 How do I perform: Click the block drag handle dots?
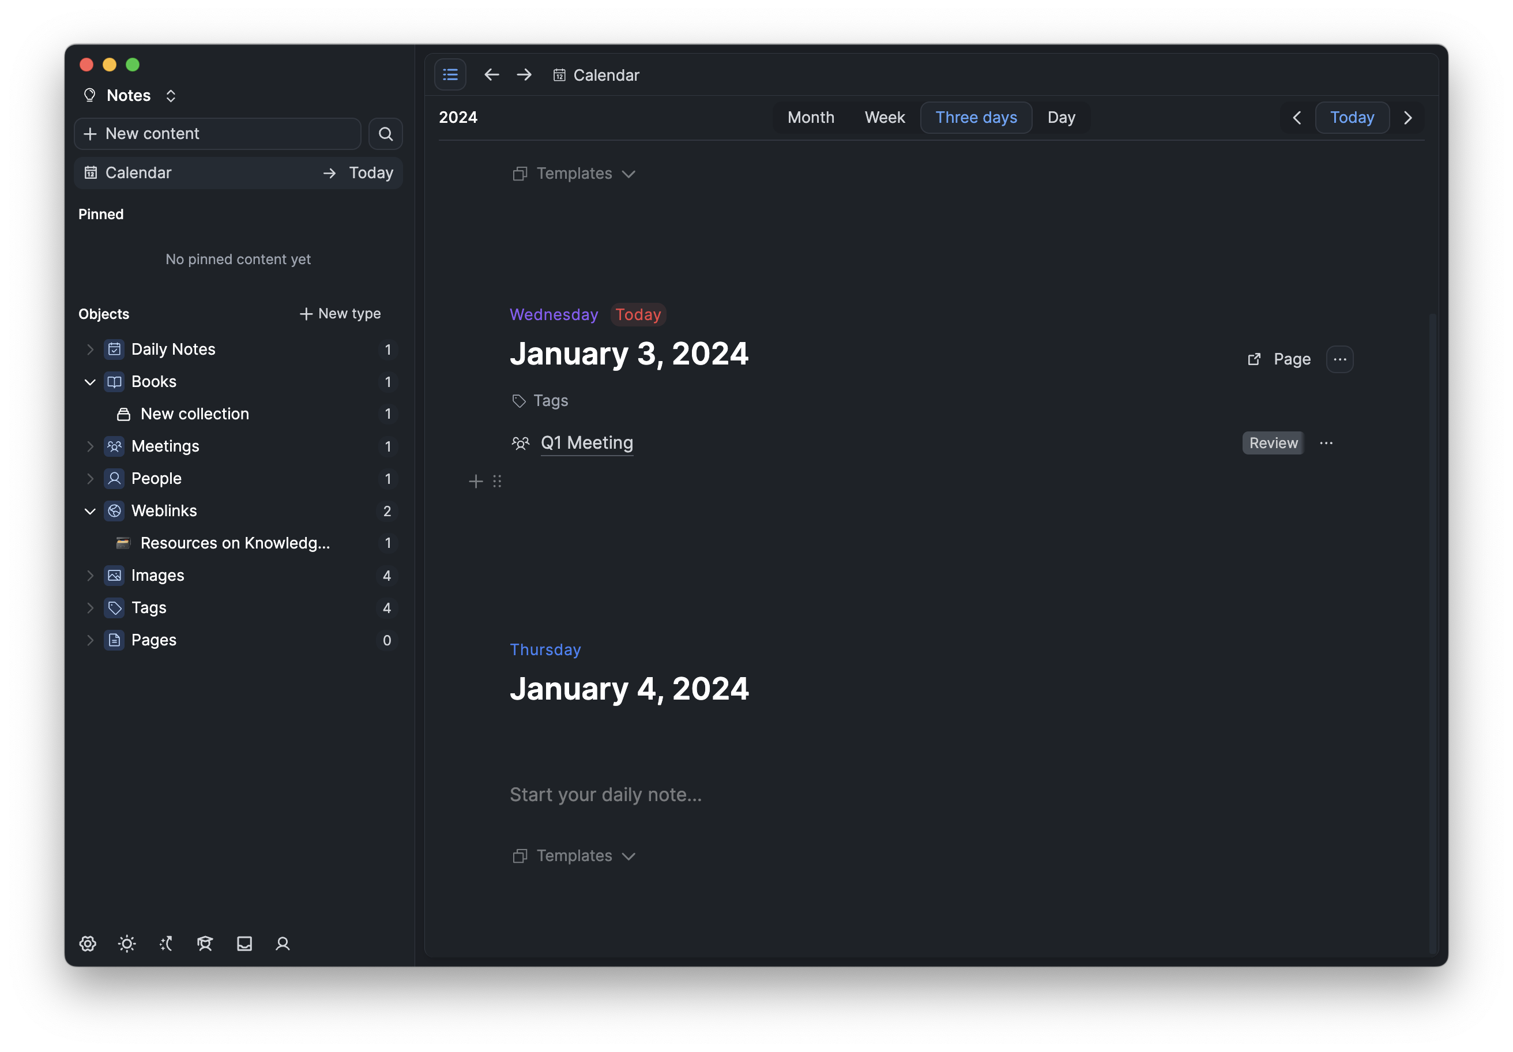[x=498, y=481]
